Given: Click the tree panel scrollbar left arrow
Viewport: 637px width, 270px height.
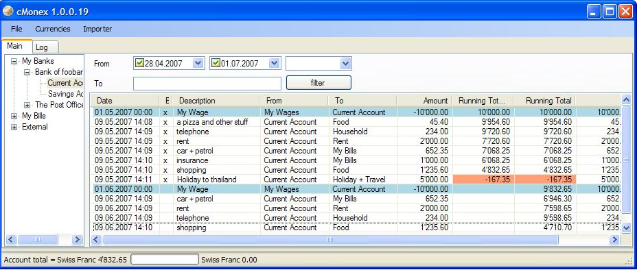Looking at the screenshot, I should [11, 240].
